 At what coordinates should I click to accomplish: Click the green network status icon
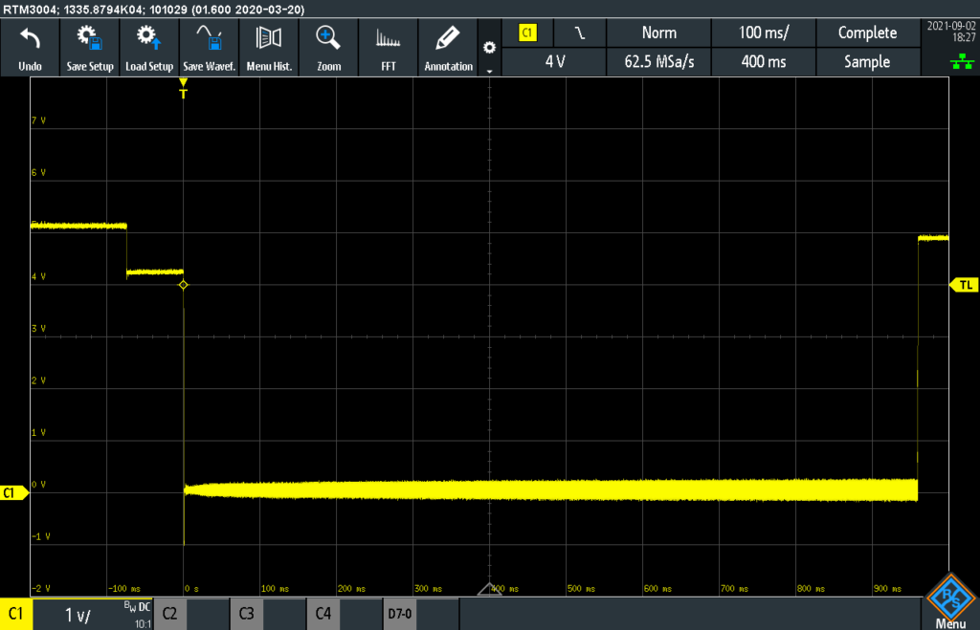[961, 61]
